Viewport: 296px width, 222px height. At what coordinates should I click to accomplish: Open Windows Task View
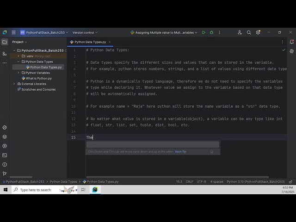click(x=83, y=190)
